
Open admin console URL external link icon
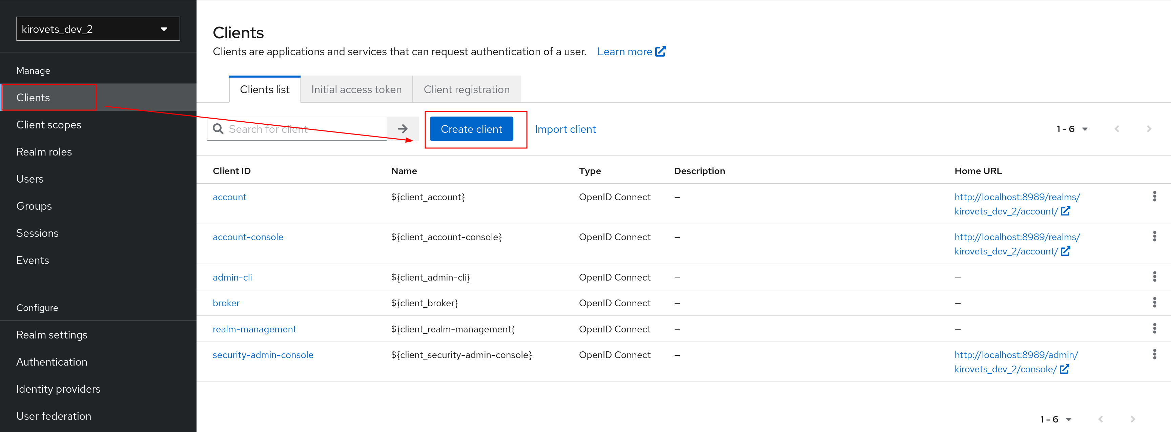(1066, 369)
